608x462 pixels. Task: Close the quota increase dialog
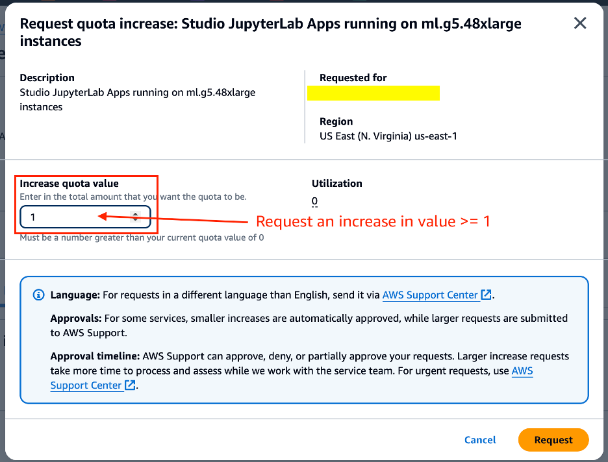coord(579,23)
